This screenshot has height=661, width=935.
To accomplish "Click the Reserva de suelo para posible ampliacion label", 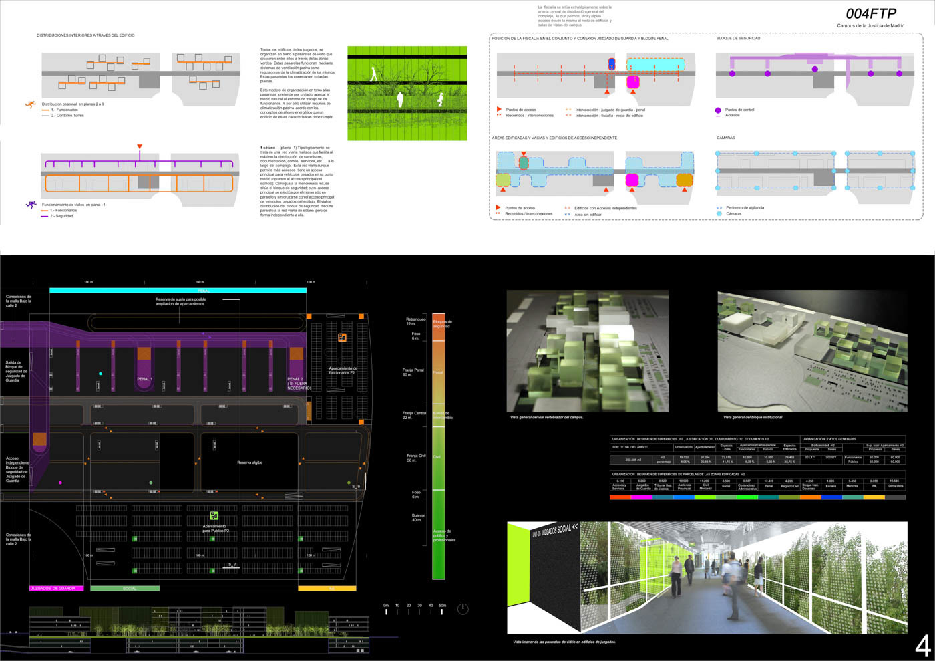I will [x=180, y=301].
